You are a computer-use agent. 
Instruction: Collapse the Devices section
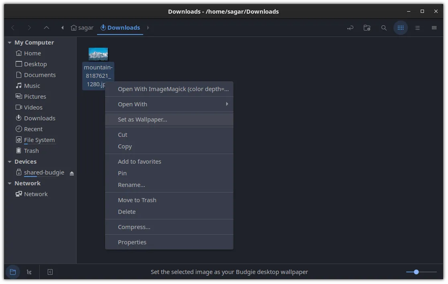10,162
